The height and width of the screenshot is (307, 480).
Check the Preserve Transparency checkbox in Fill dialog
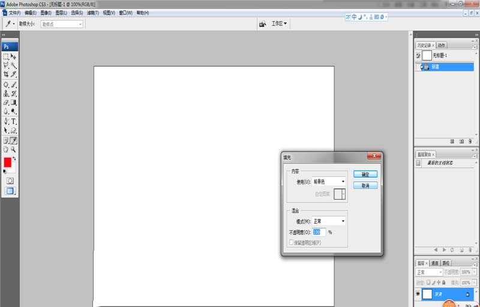tap(292, 243)
